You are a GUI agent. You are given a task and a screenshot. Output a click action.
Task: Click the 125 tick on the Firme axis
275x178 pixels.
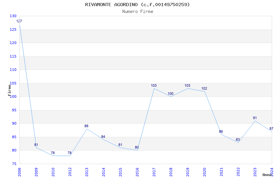pos(13,29)
